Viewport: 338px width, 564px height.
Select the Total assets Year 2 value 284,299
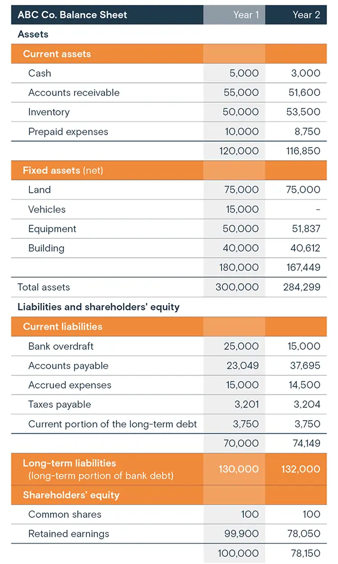[x=302, y=287]
